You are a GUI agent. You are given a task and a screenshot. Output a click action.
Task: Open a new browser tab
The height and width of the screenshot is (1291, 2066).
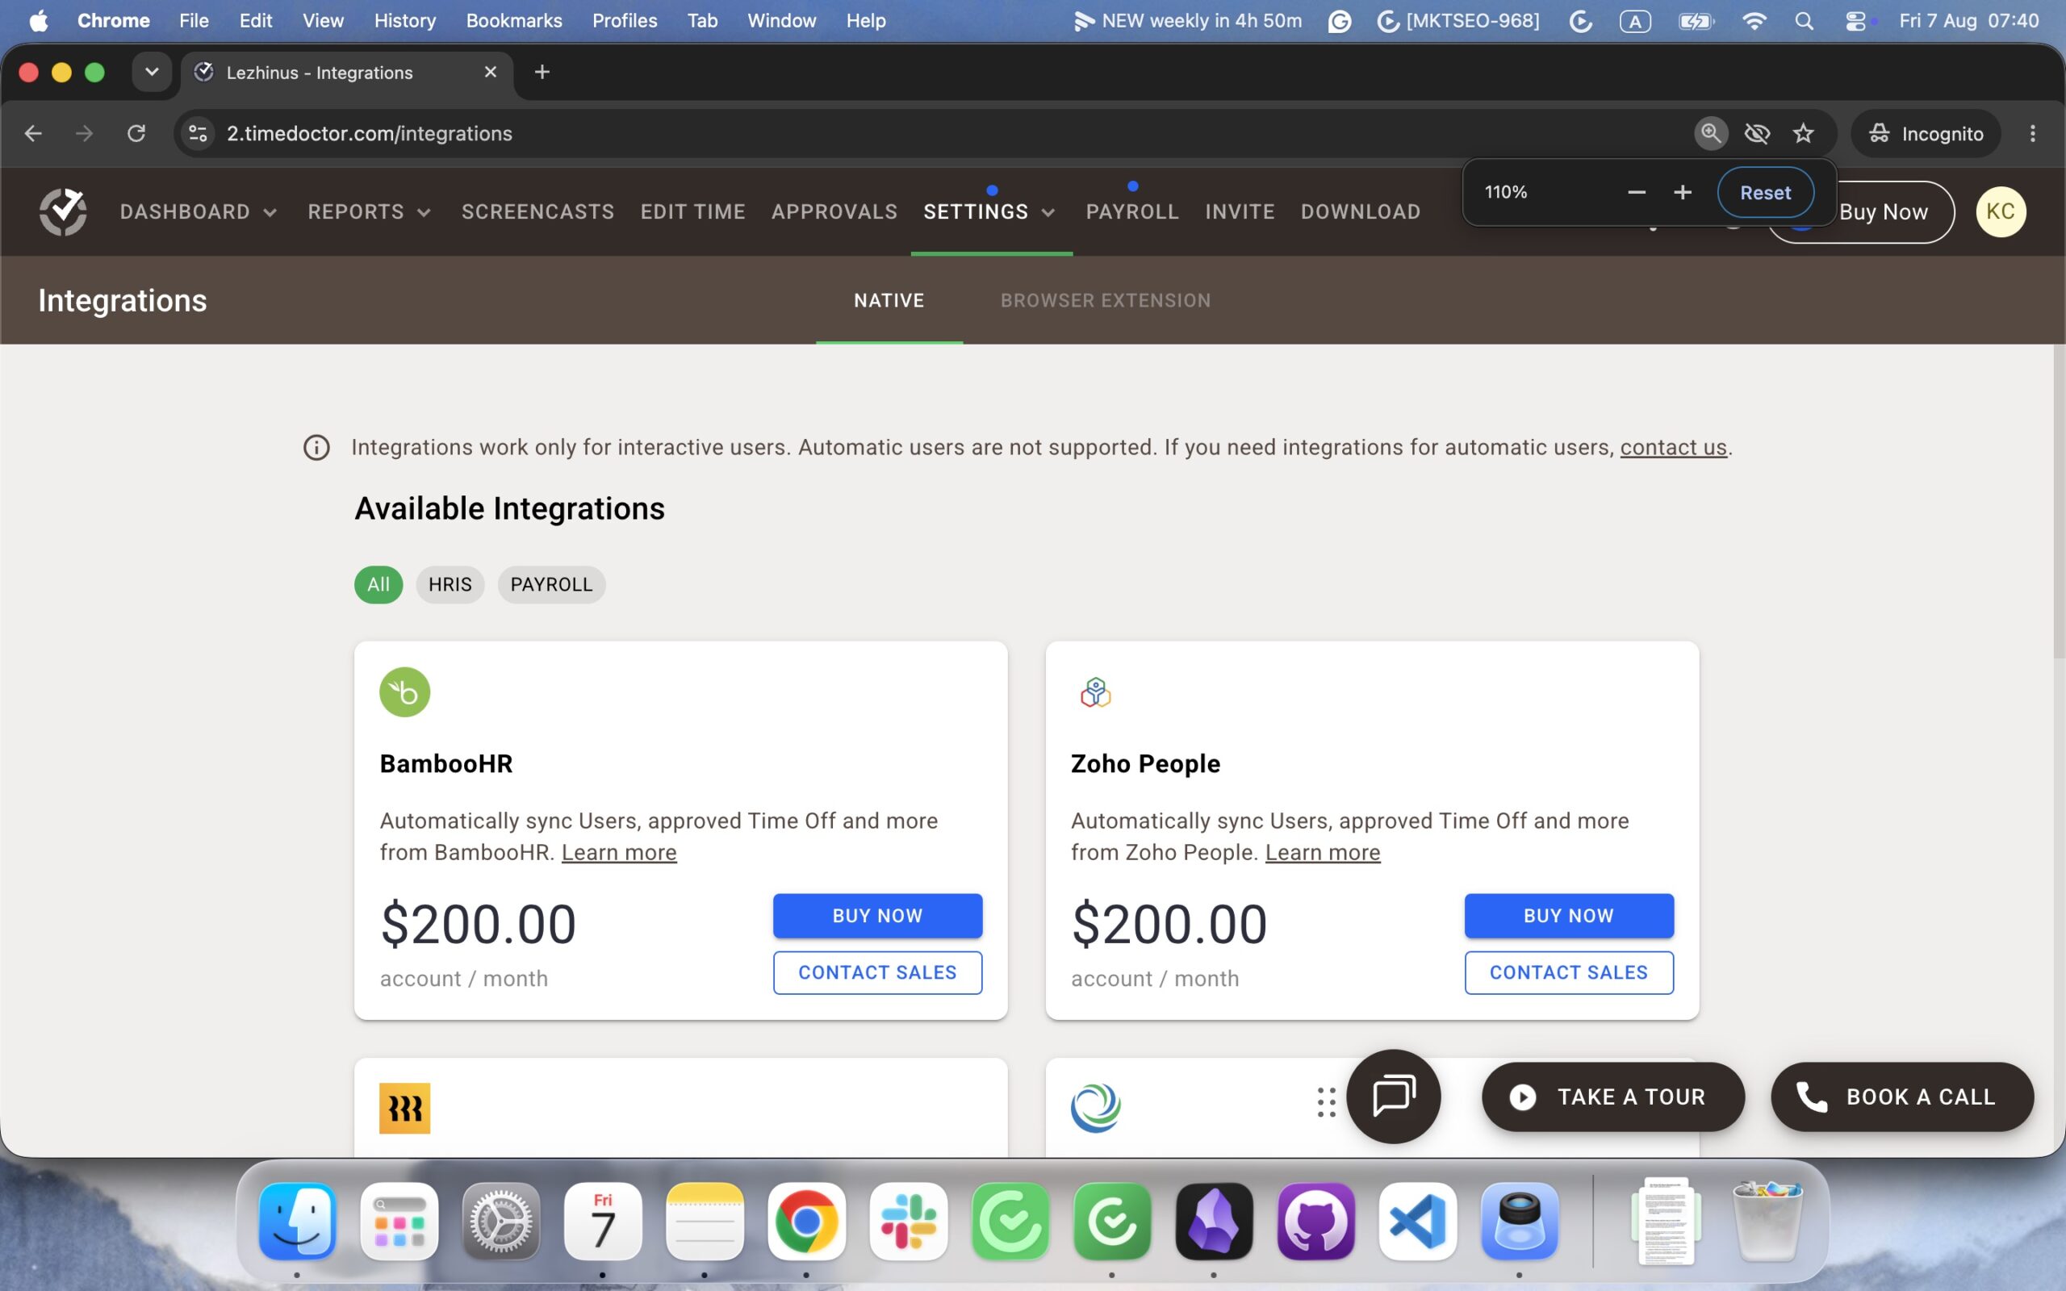542,73
